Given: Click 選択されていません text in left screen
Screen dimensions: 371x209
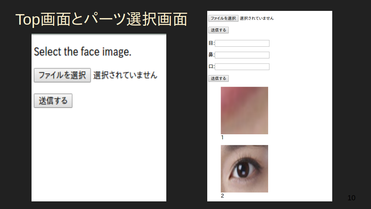Looking at the screenshot, I should [x=125, y=75].
